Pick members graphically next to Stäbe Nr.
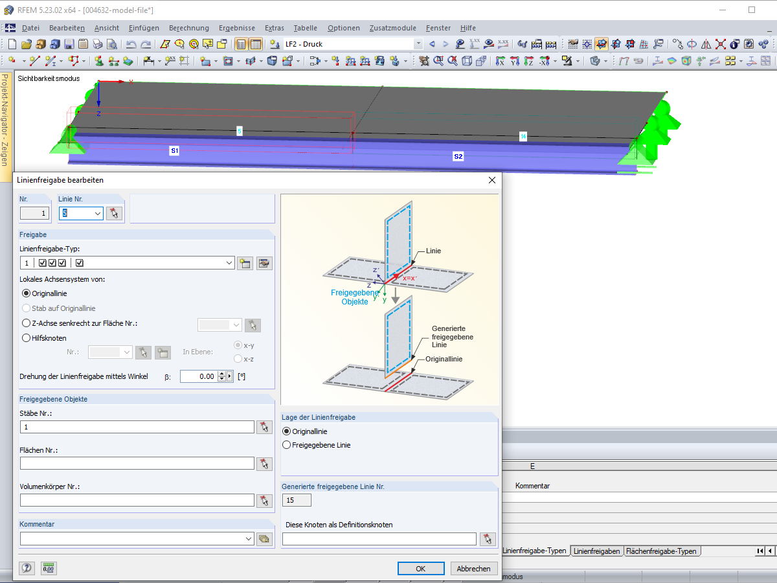The height and width of the screenshot is (583, 777). [264, 427]
